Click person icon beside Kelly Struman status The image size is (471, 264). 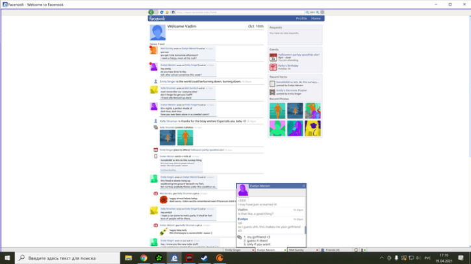point(156,121)
